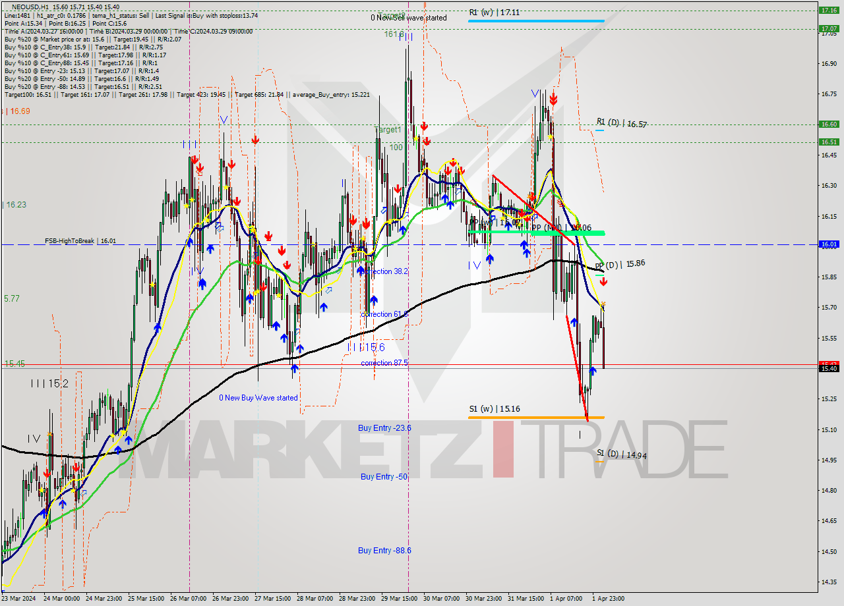The height and width of the screenshot is (606, 844).
Task: Click the 'I I I 15.6' wave label
Action: pos(366,347)
